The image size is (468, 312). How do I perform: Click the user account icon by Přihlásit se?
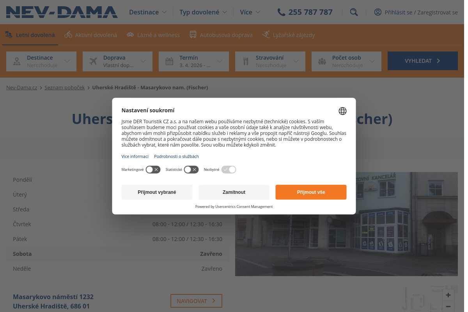pos(378,12)
